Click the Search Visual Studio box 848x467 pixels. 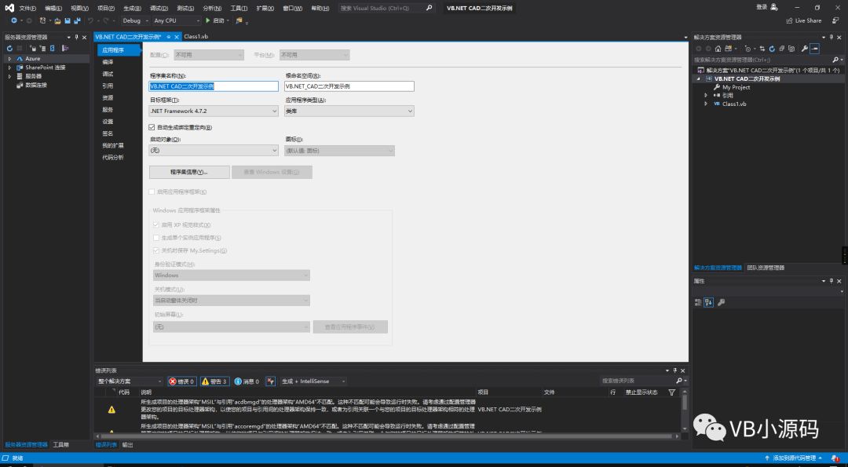[386, 8]
